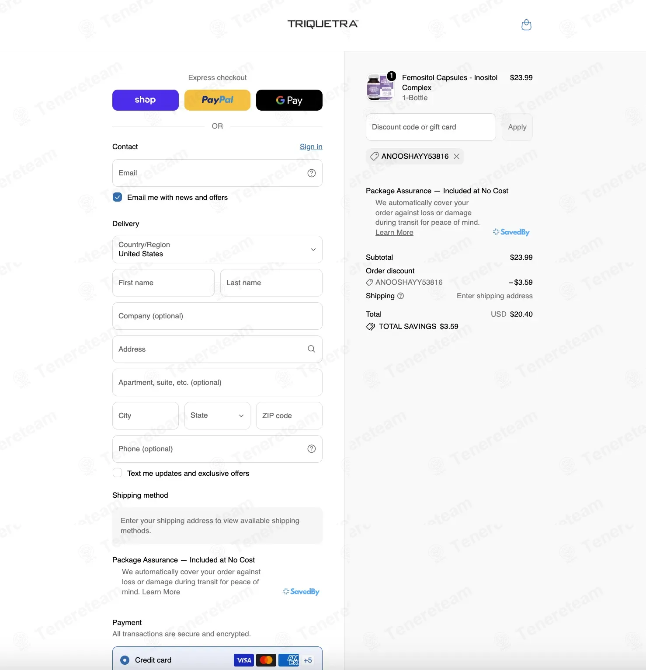The image size is (646, 670).
Task: Click the SavedBy logo in order summary
Action: [x=511, y=232]
